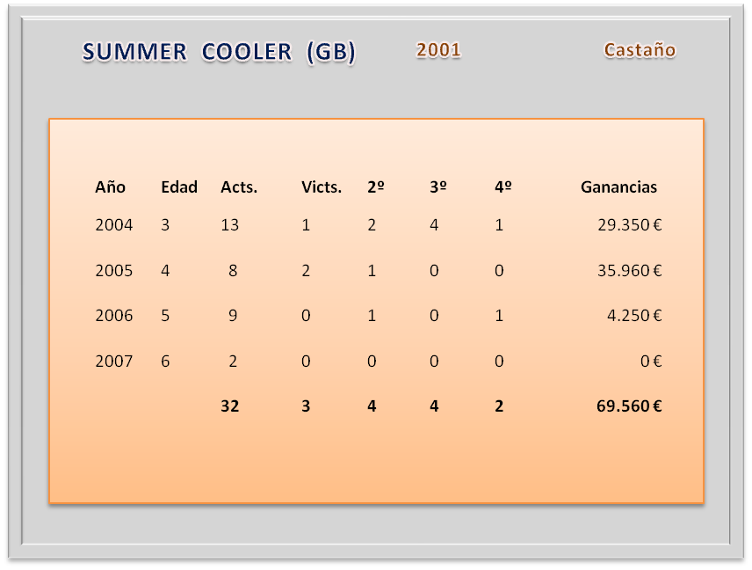Select the 3º column header

pos(438,187)
